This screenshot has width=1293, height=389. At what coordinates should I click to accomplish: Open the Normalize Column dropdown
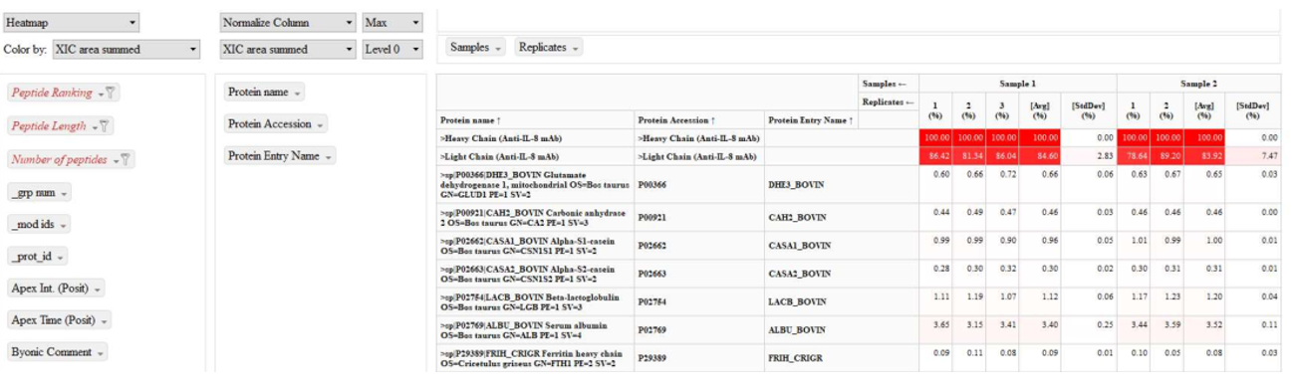(288, 22)
